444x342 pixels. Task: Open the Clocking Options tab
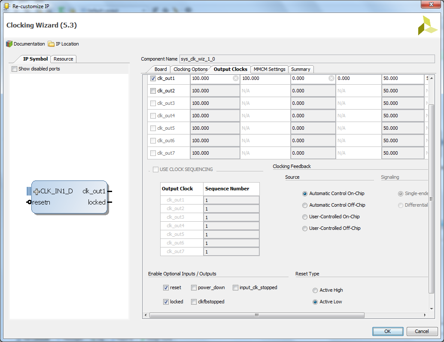(190, 69)
